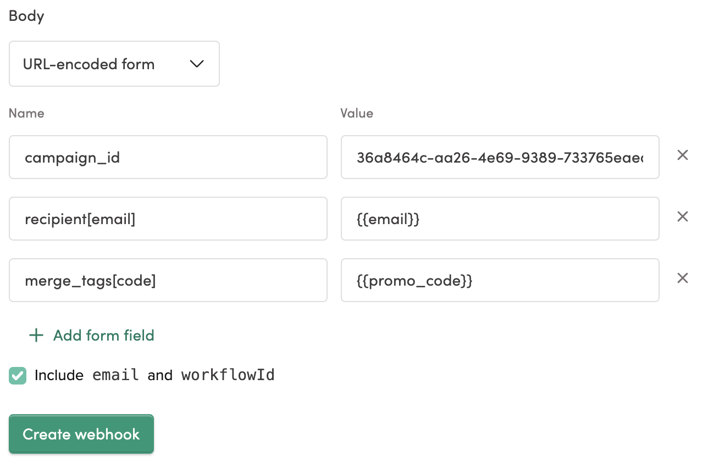Click the Body section label
708x468 pixels.
coord(26,16)
